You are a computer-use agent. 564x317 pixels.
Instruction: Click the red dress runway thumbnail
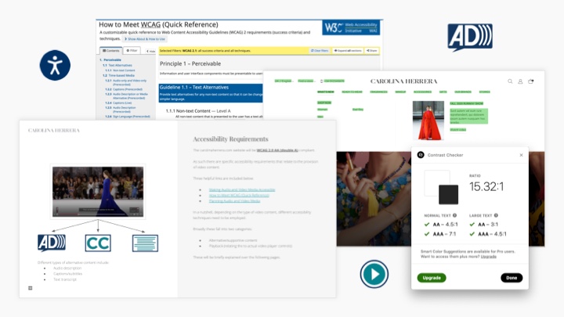tap(428, 121)
